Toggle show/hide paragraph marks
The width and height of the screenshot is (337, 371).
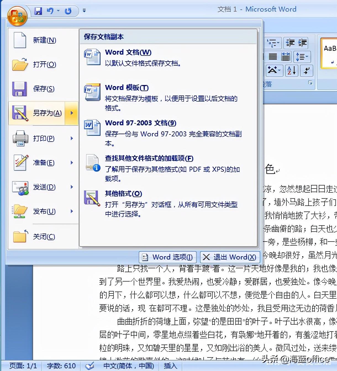(307, 70)
